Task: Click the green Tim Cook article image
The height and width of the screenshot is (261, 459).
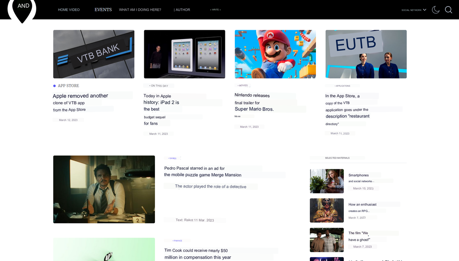Action: pos(104,250)
